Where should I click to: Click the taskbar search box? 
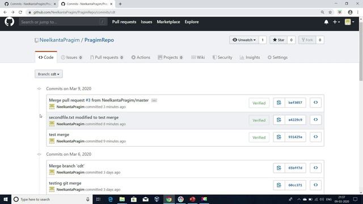click(52, 199)
